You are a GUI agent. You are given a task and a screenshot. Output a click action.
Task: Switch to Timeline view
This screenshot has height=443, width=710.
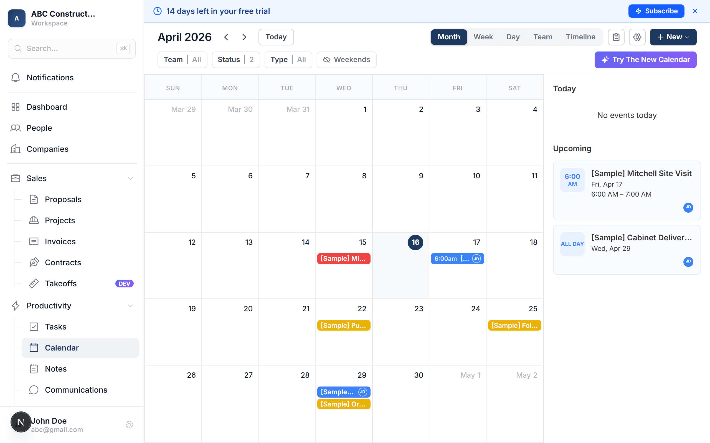tap(580, 37)
